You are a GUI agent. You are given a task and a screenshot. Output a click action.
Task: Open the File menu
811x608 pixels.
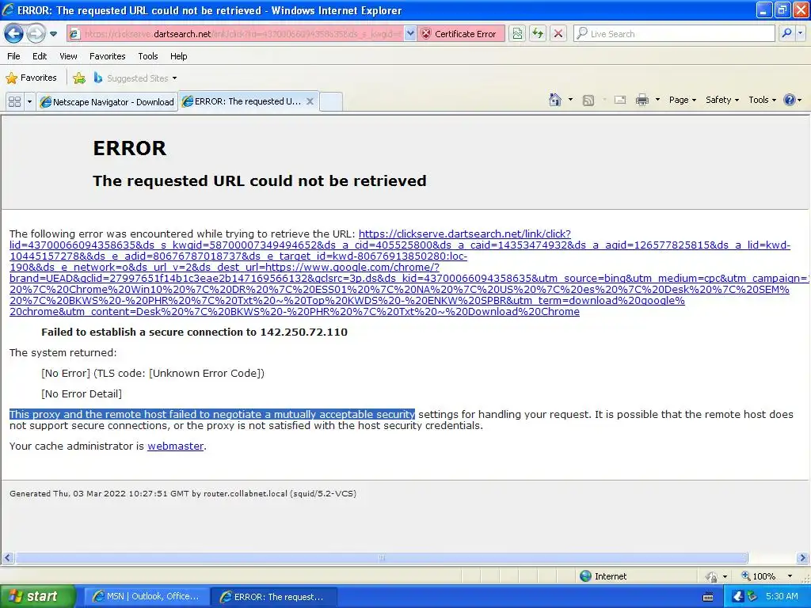click(x=14, y=56)
